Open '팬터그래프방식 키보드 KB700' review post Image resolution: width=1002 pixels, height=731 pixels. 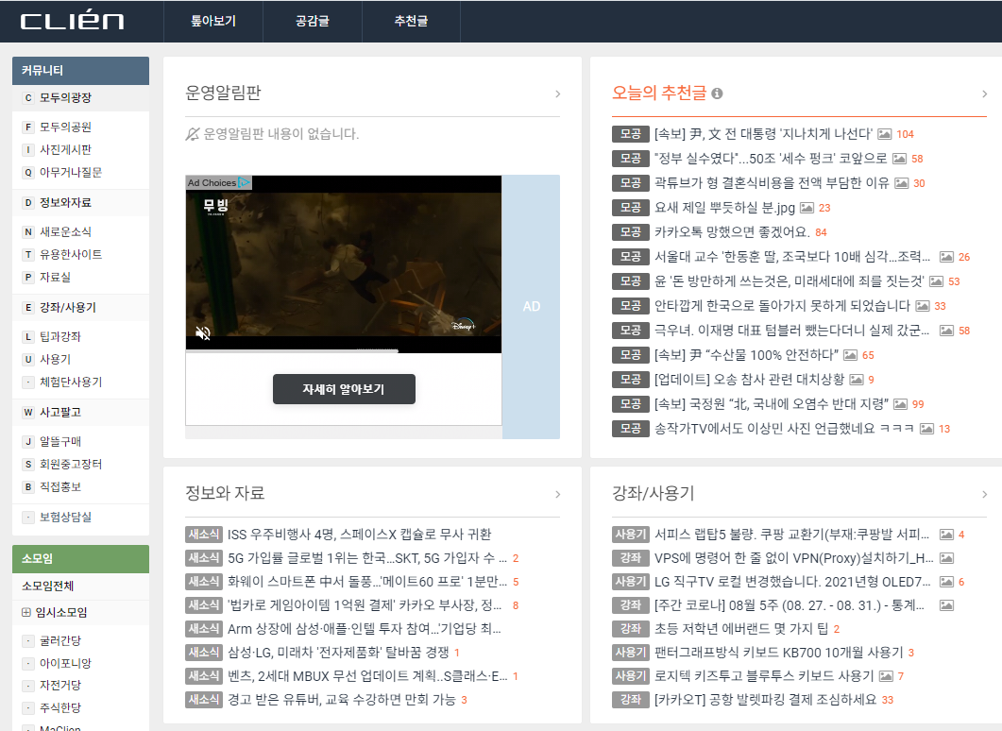(779, 653)
